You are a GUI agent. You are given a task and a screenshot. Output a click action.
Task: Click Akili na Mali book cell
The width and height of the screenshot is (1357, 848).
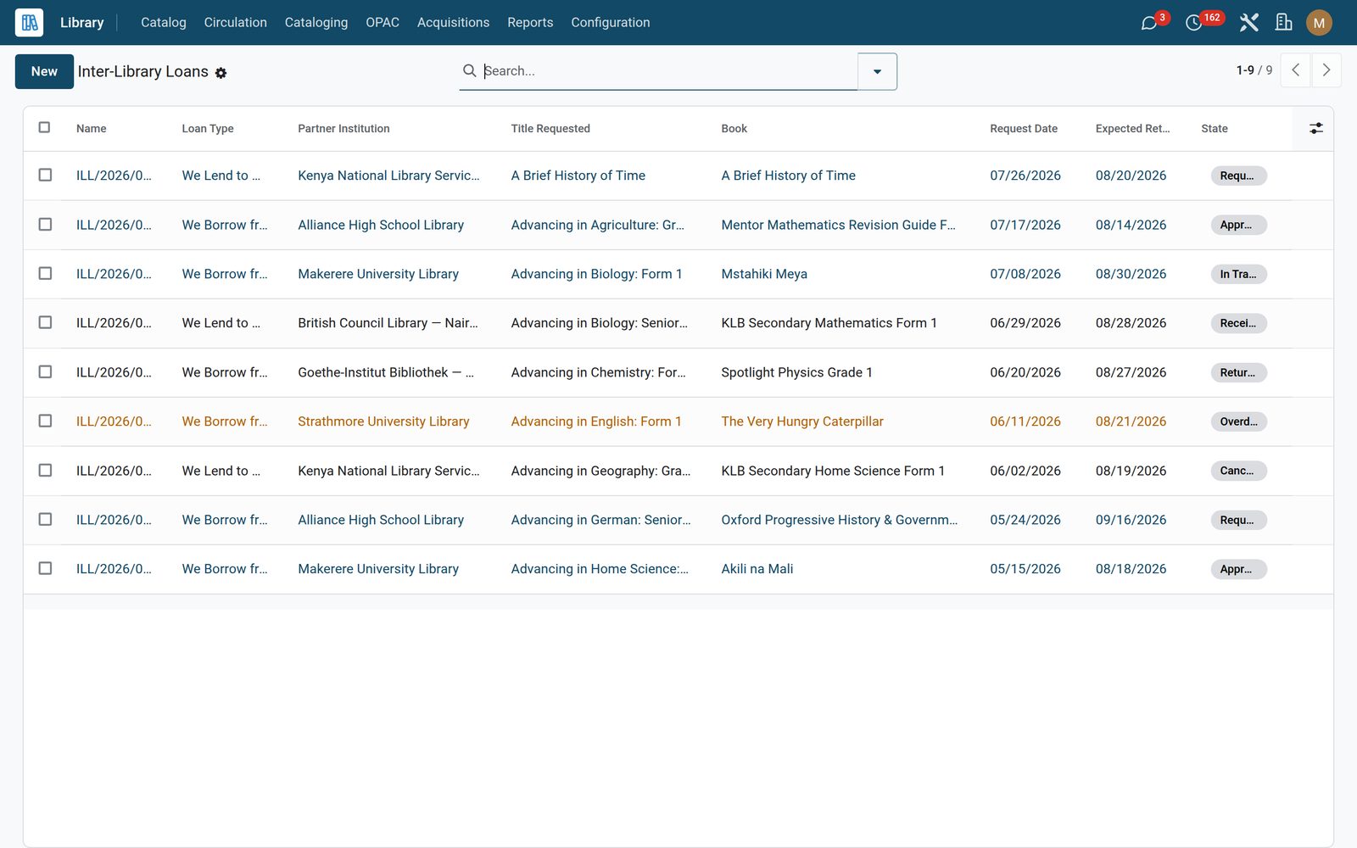[x=757, y=569]
